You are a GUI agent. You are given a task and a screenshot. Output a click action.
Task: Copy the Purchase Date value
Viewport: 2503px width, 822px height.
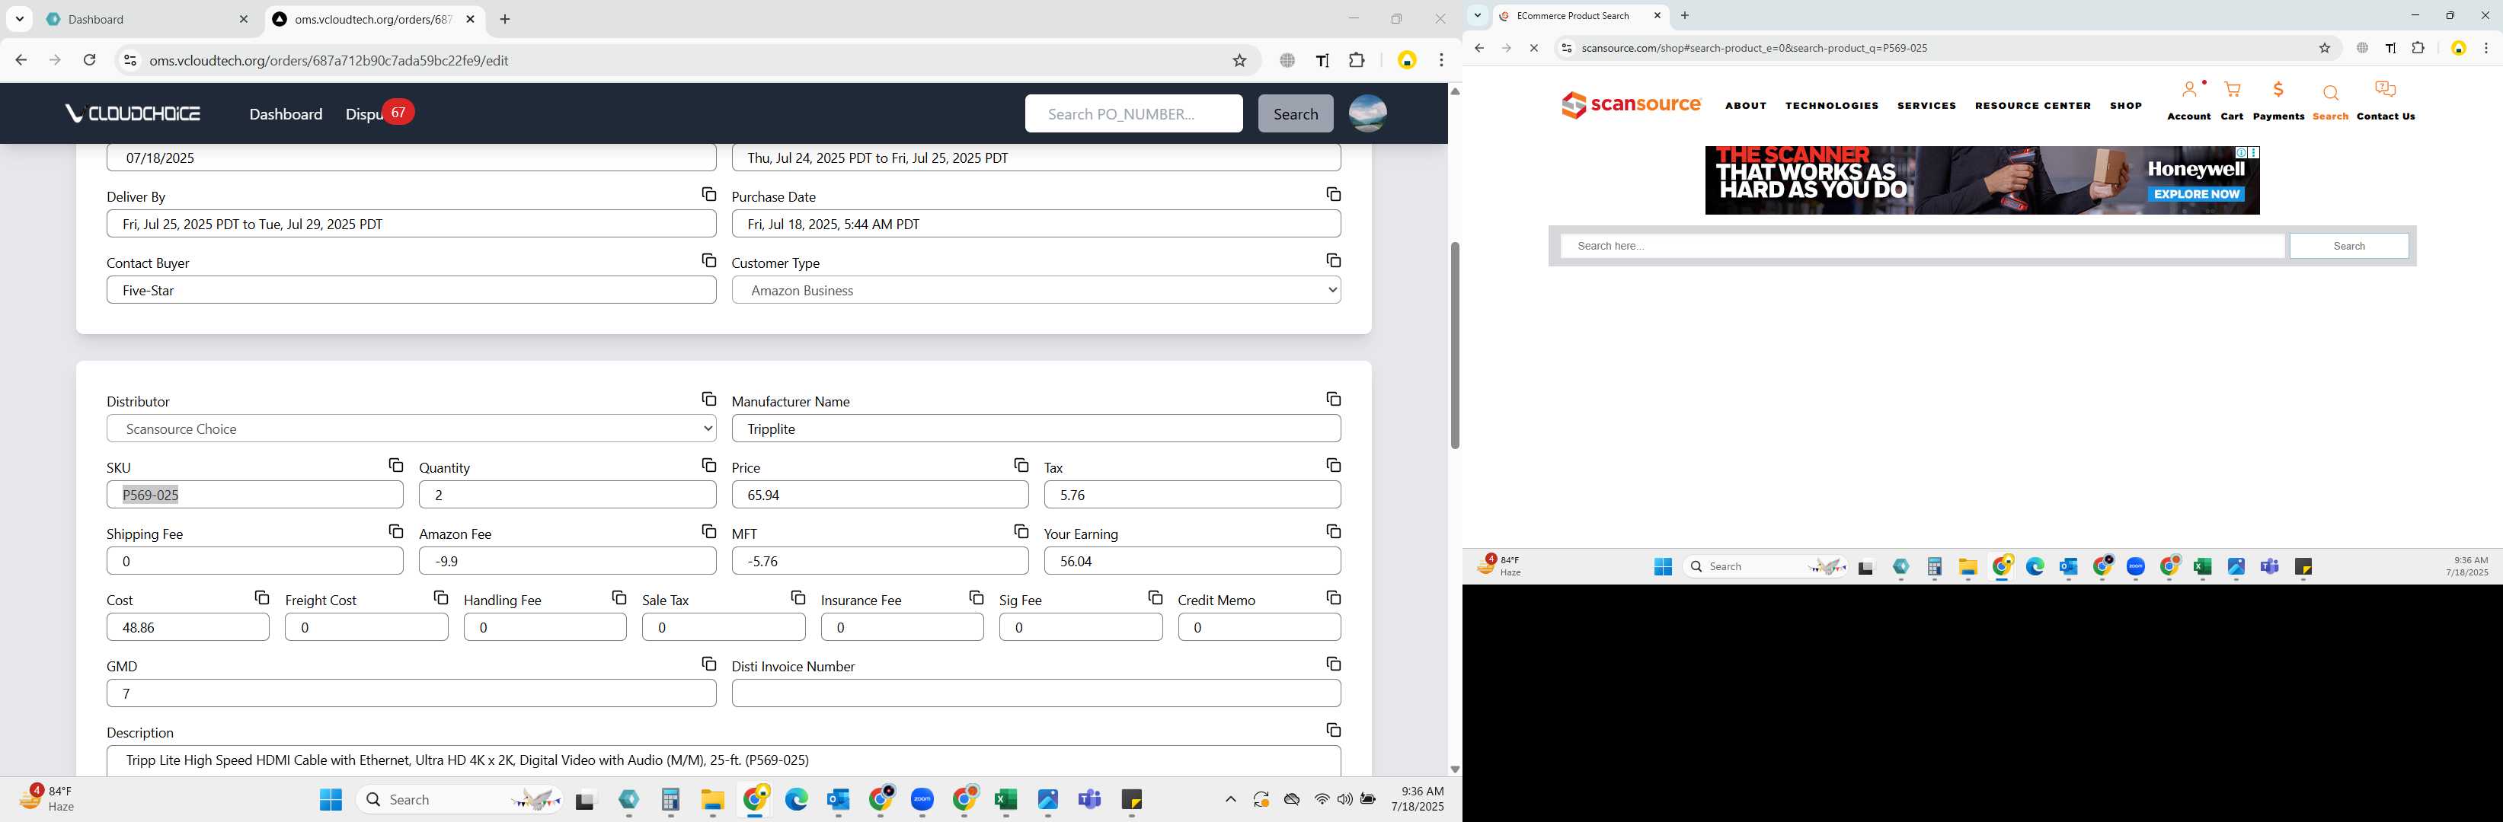click(x=1333, y=194)
